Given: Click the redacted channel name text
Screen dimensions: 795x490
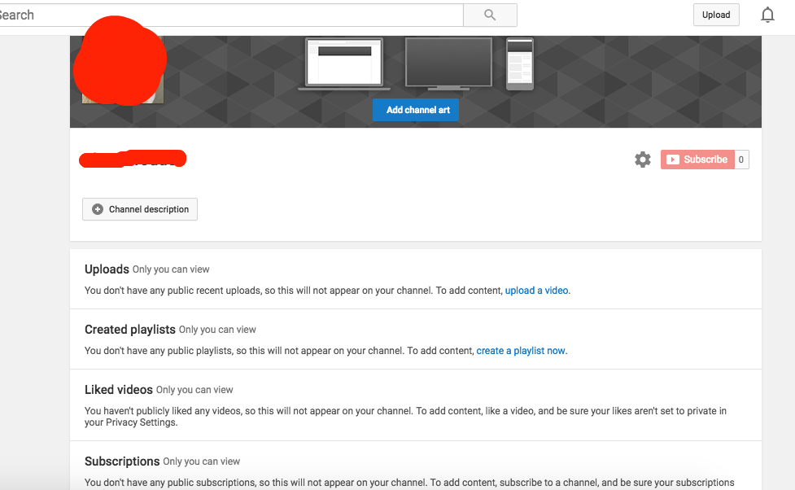Looking at the screenshot, I should tap(133, 159).
